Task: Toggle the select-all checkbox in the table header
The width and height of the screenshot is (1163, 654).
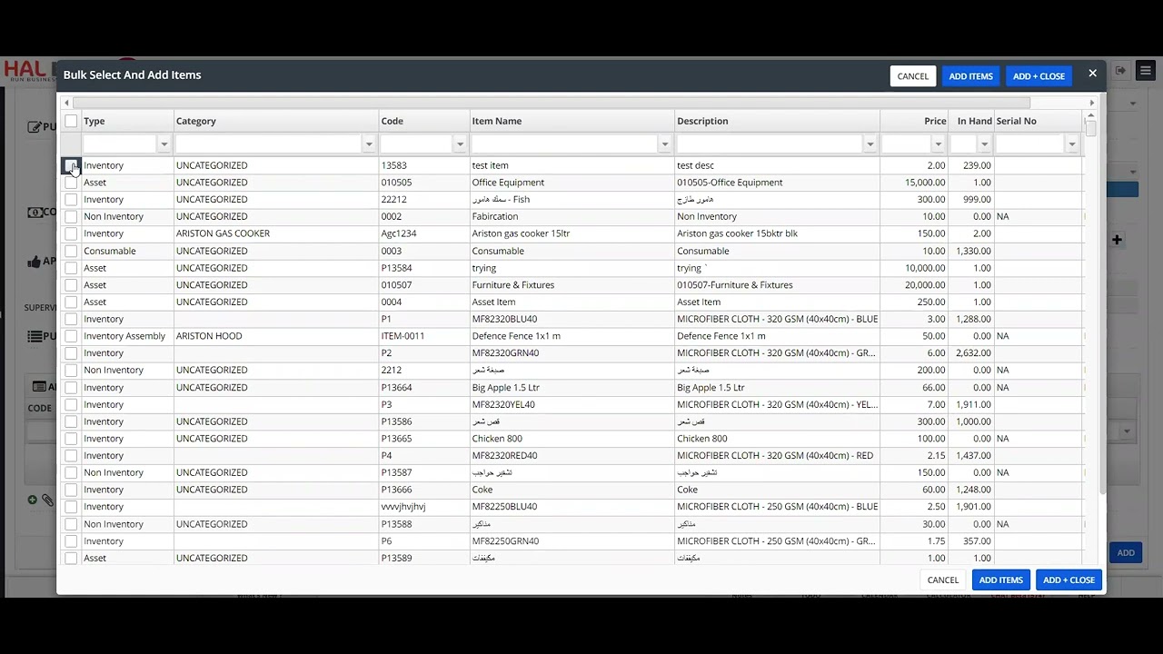Action: click(x=71, y=121)
